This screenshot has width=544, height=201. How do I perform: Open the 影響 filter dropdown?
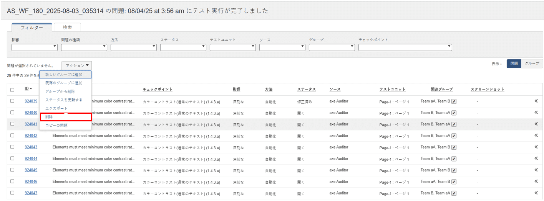(x=35, y=47)
